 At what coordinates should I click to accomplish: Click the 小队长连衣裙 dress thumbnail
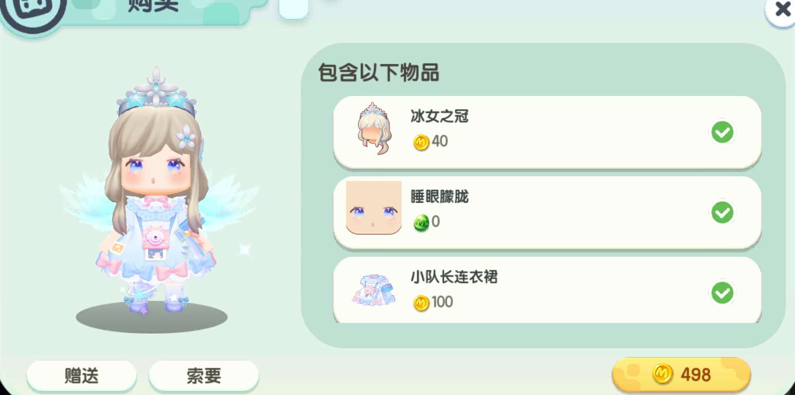pos(374,290)
